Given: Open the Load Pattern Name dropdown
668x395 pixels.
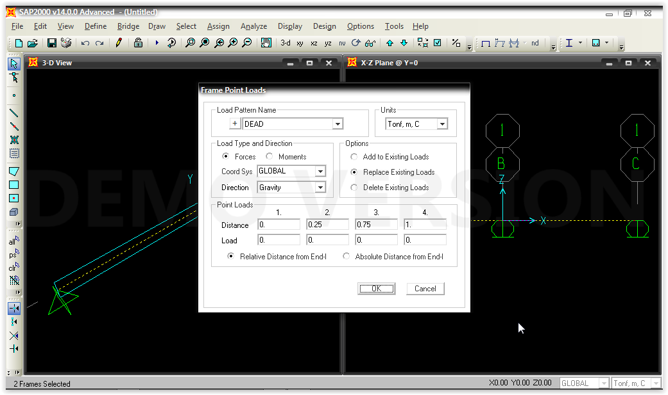Looking at the screenshot, I should pyautogui.click(x=337, y=124).
